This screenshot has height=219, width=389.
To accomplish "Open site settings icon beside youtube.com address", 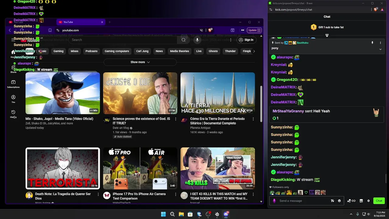I will [x=58, y=30].
